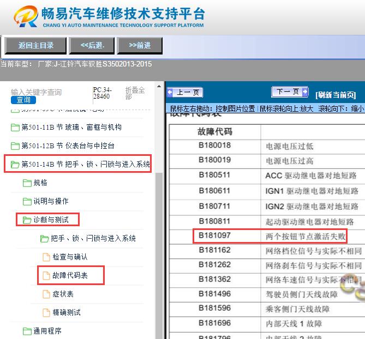The image size is (365, 339).
Task: Click fault code cell B181496
Action: click(x=214, y=294)
